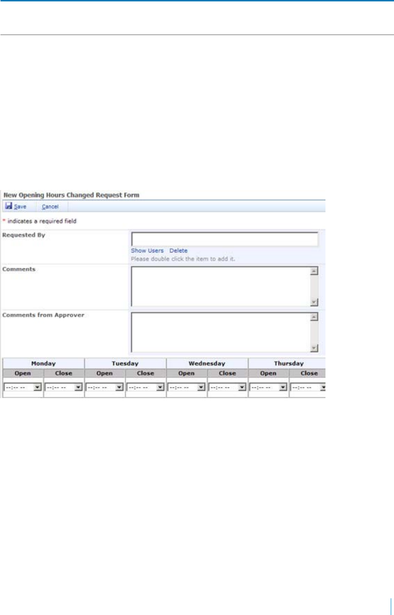The height and width of the screenshot is (615, 394).
Task: Click 'Please double click the item' hint text
Action: point(183,259)
